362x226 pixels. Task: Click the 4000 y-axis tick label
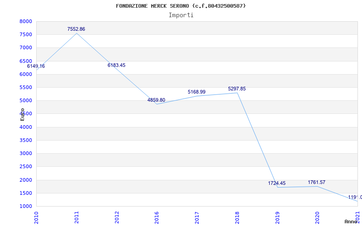coord(25,127)
